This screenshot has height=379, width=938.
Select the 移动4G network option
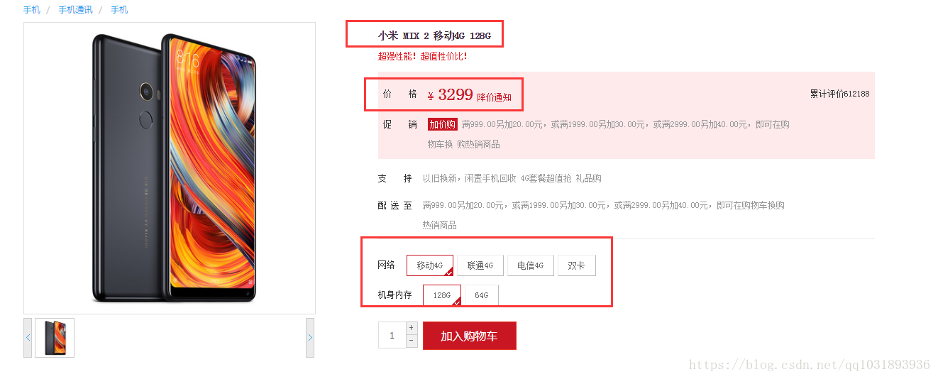coord(430,265)
